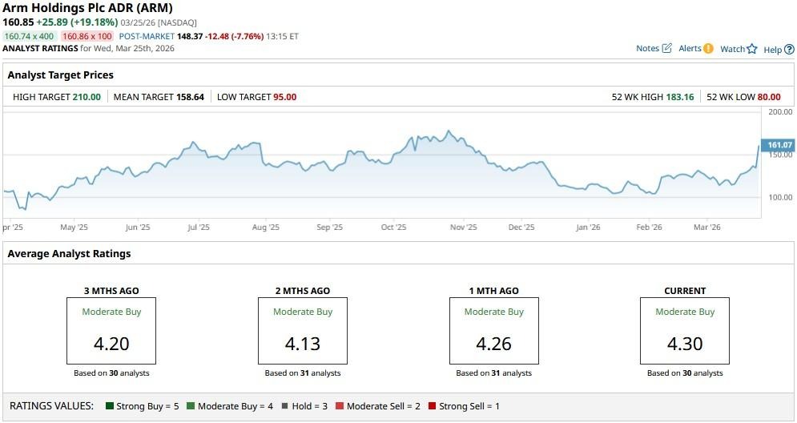Viewport: 797px width, 423px height.
Task: Click the POST-MARKET label
Action: point(147,36)
